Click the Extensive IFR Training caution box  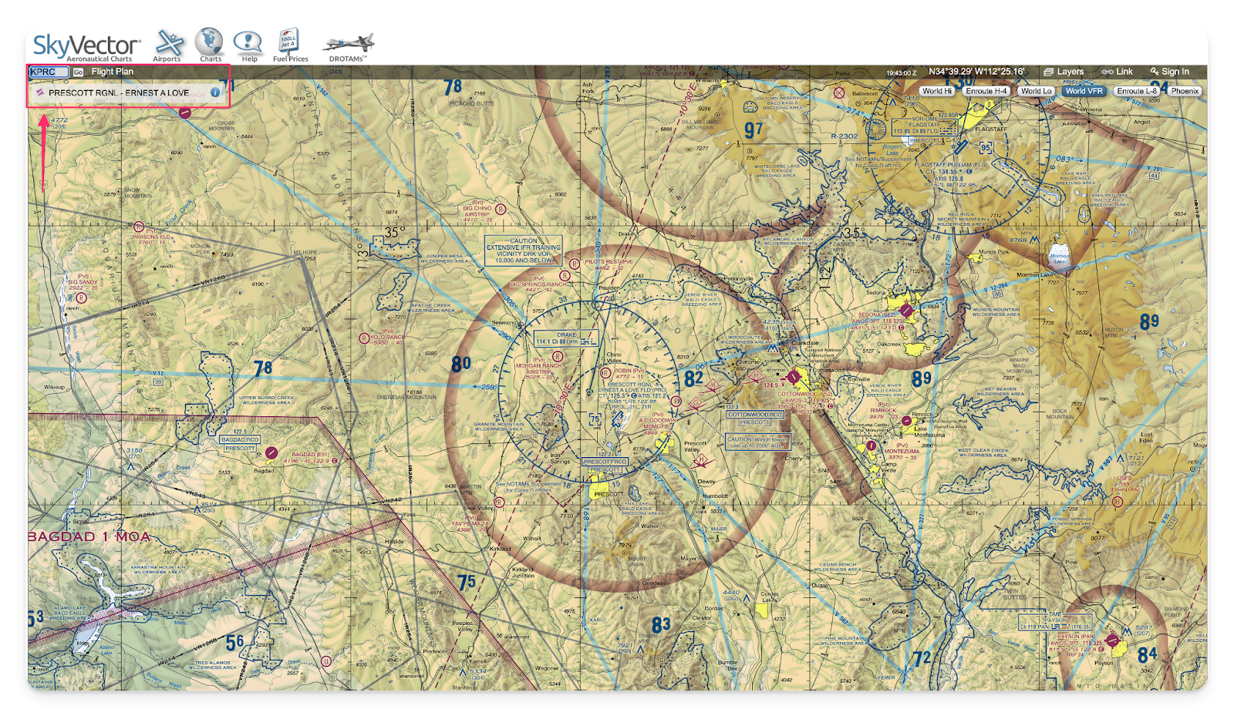[x=524, y=250]
